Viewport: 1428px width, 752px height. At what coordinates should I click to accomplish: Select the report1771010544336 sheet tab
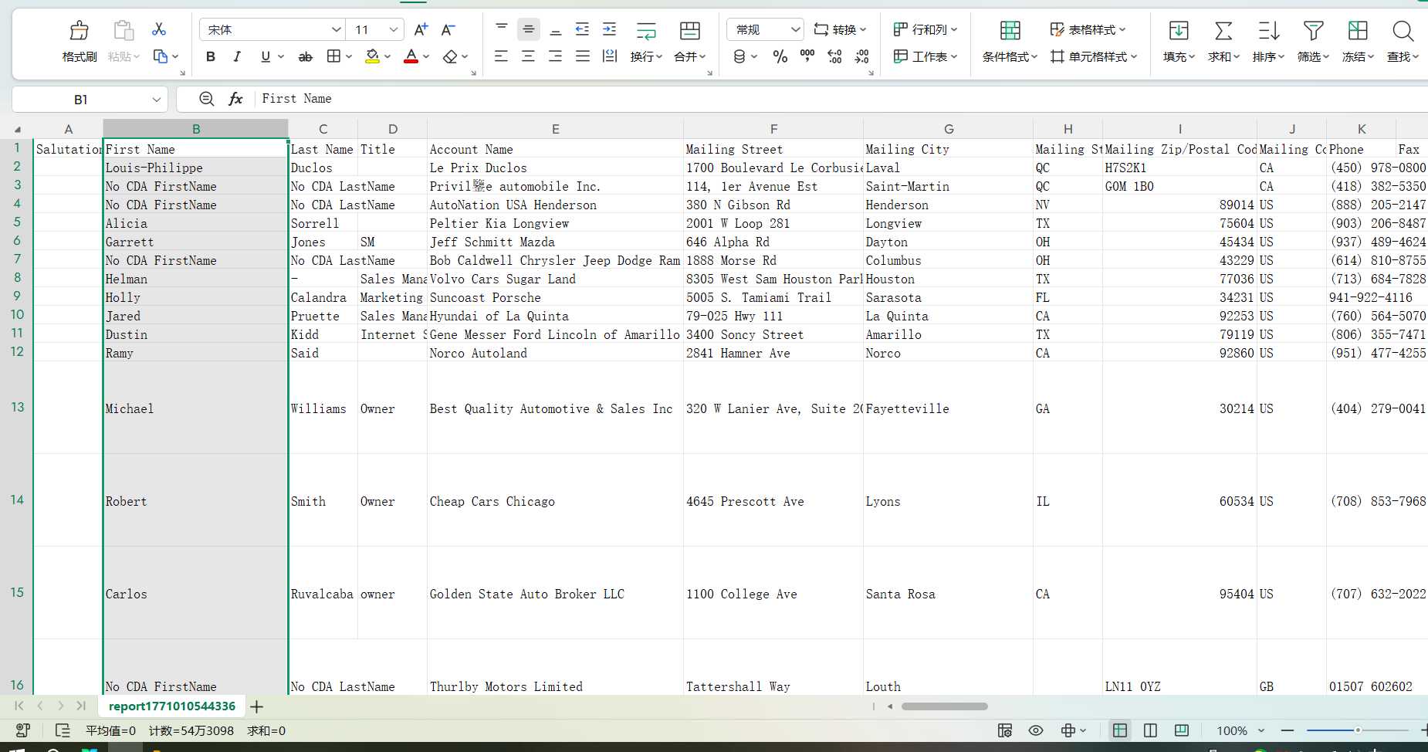click(172, 706)
